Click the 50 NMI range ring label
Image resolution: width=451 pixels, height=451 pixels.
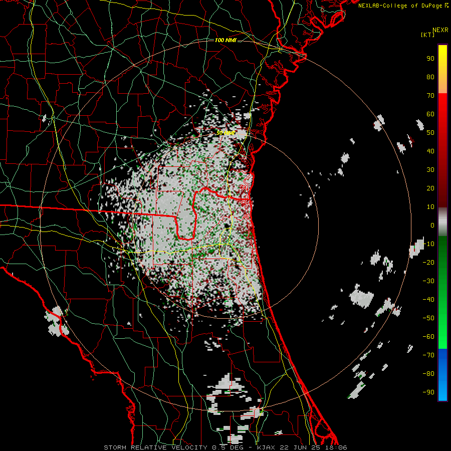tap(225, 133)
